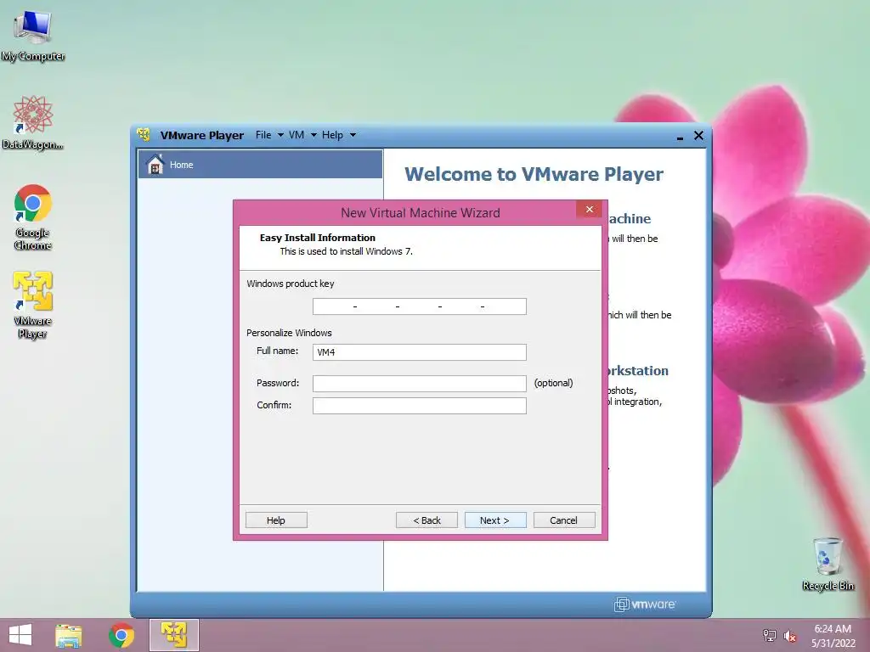The image size is (870, 652).
Task: Open the VM menu dropdown
Action: [302, 135]
